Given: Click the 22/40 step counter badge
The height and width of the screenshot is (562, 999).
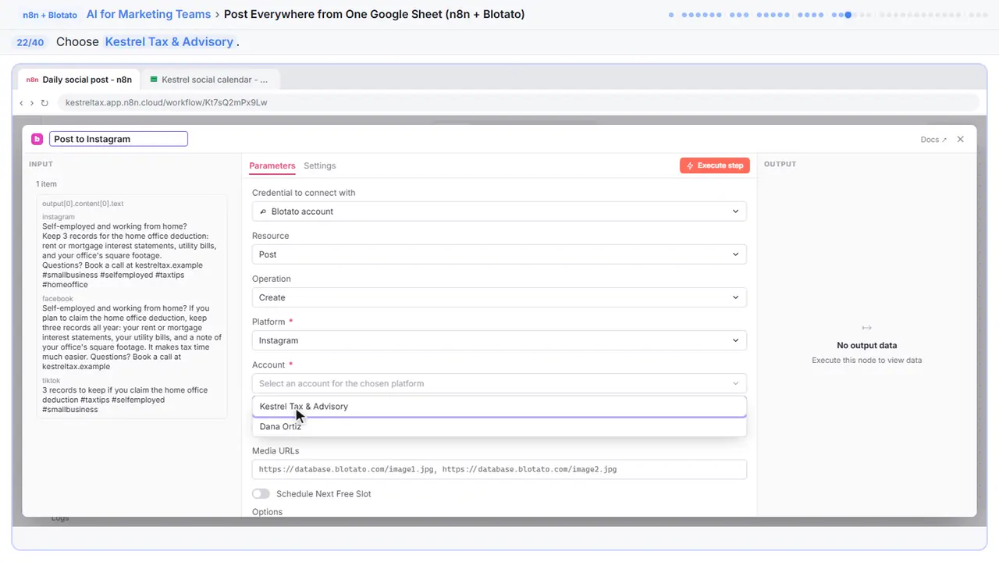Looking at the screenshot, I should click(x=30, y=42).
